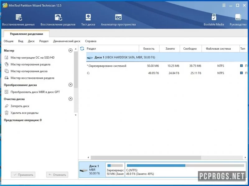Sort by Свободно column header

[x=191, y=49]
